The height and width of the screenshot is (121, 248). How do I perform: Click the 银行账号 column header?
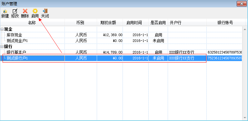226,23
